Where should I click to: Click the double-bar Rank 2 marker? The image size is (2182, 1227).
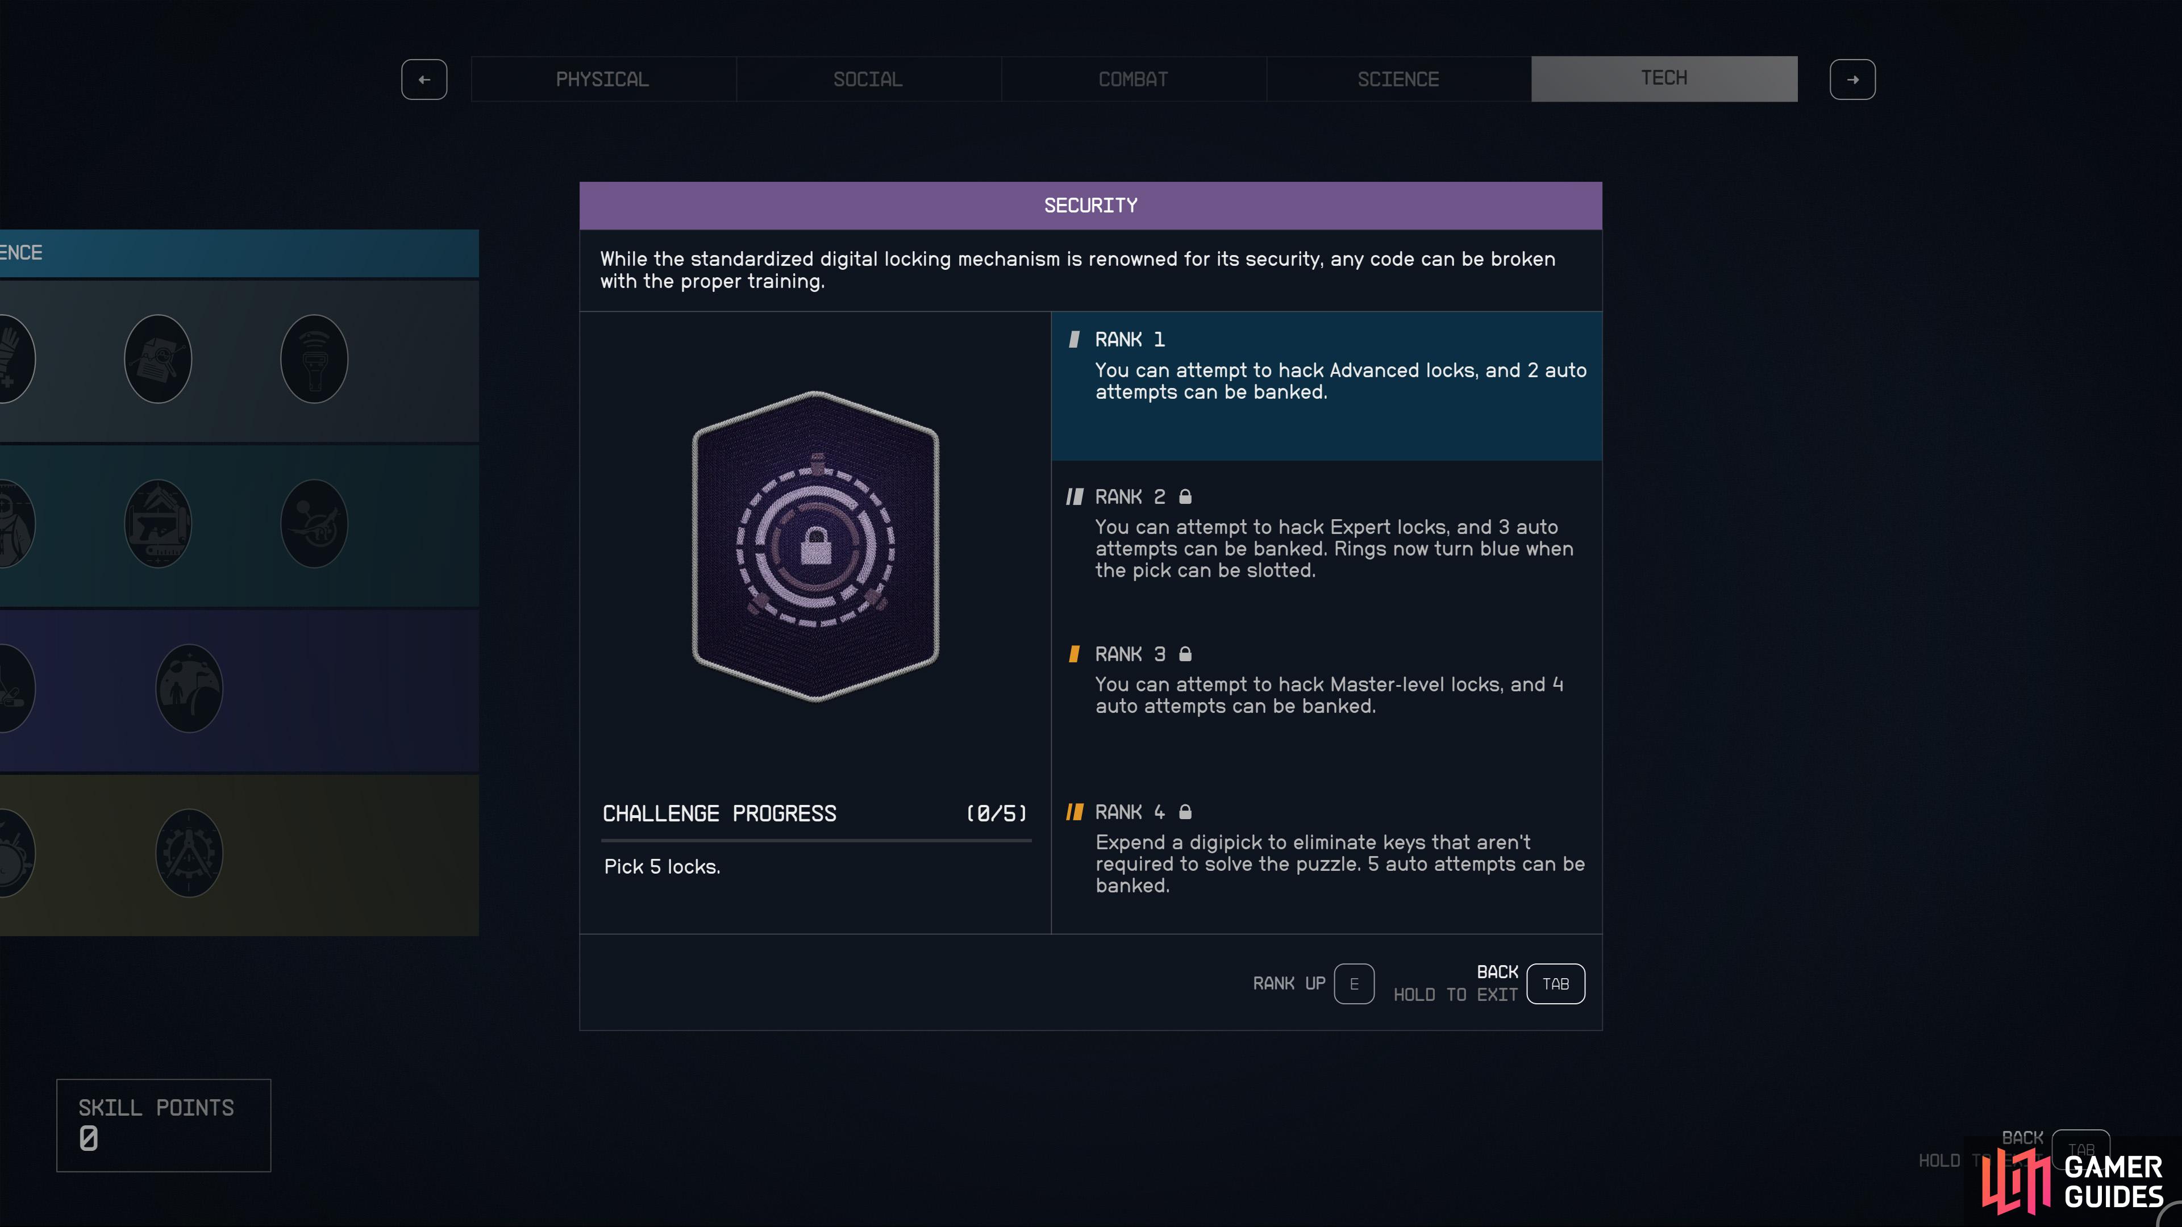pyautogui.click(x=1075, y=496)
